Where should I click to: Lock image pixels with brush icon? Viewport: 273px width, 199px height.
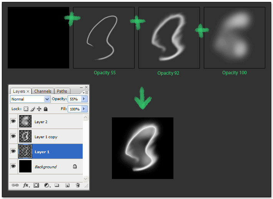pyautogui.click(x=33, y=109)
